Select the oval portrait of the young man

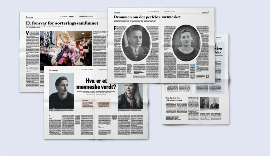186,43
